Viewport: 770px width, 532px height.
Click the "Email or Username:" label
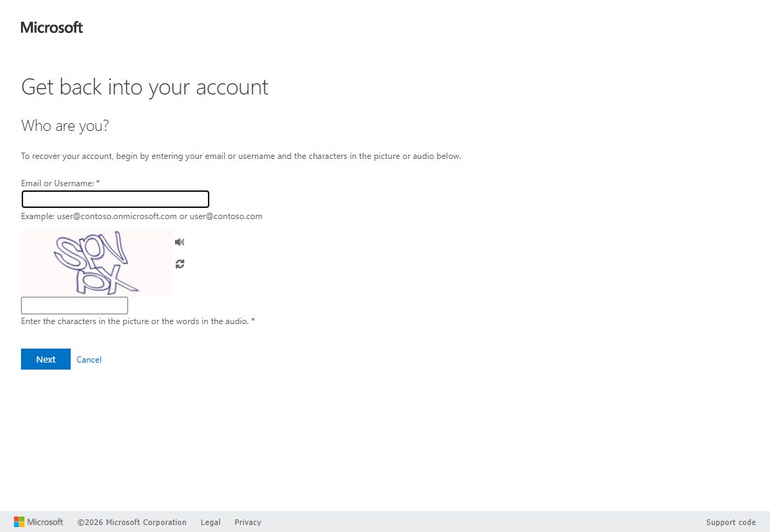click(57, 183)
